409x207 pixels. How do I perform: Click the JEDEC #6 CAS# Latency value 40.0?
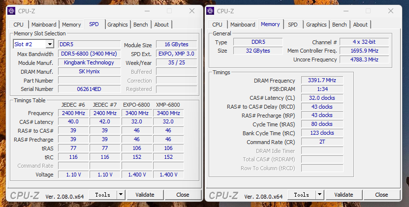(x=73, y=122)
